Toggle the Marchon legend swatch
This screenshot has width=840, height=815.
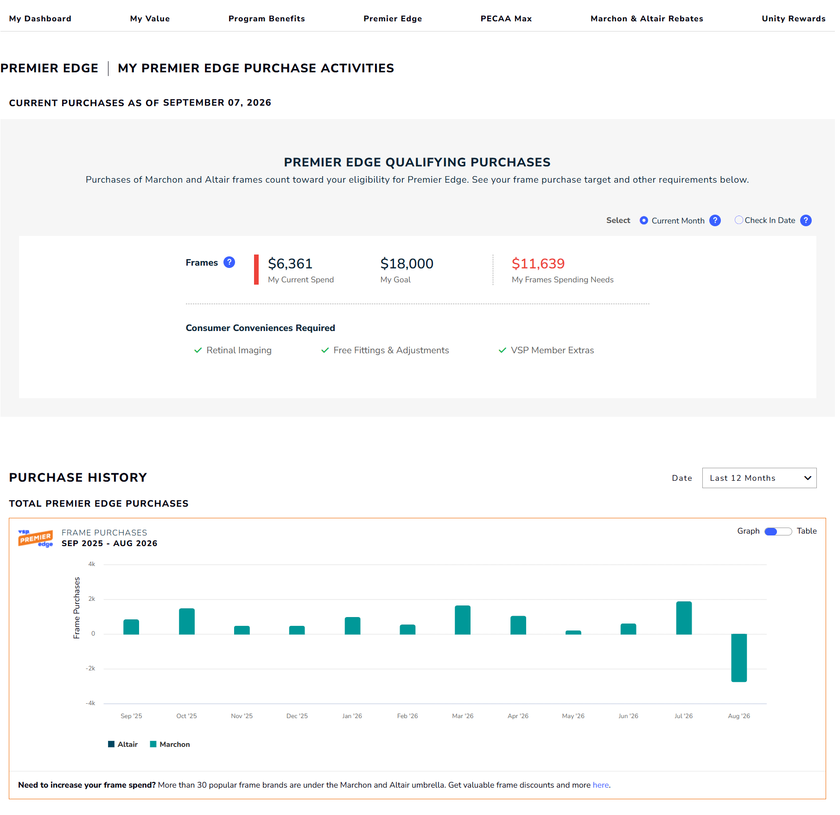pyautogui.click(x=153, y=744)
